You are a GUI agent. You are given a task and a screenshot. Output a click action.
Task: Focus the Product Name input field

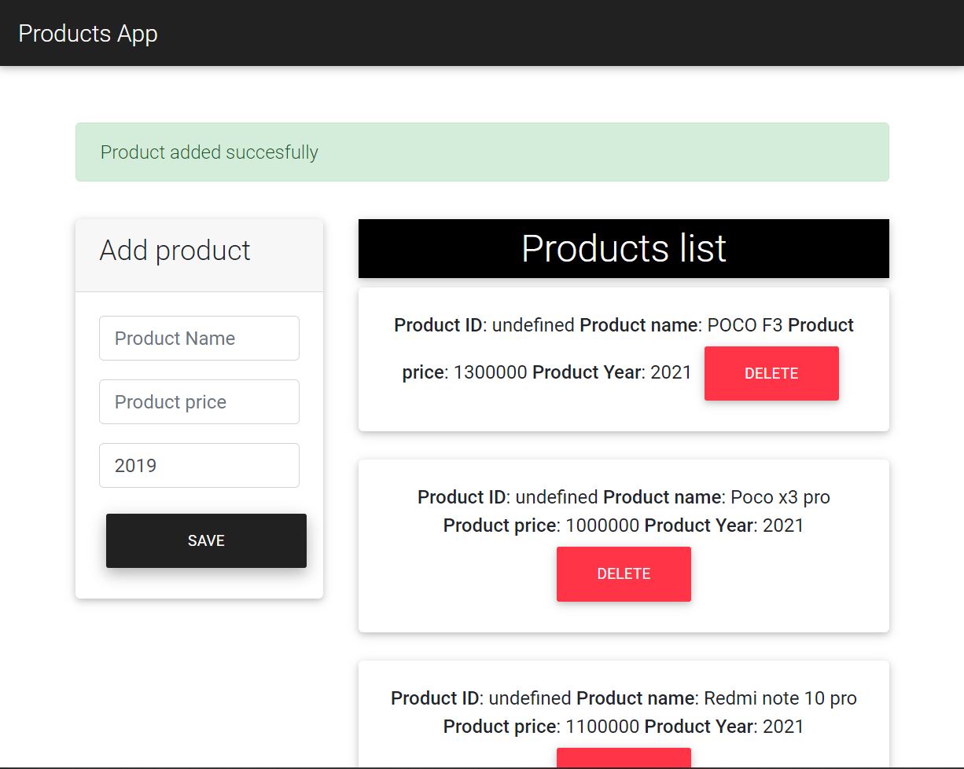point(199,339)
